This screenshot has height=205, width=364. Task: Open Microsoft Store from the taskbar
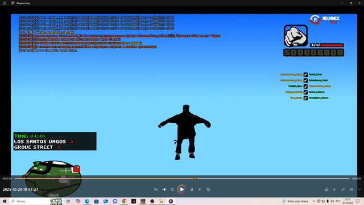point(96,201)
